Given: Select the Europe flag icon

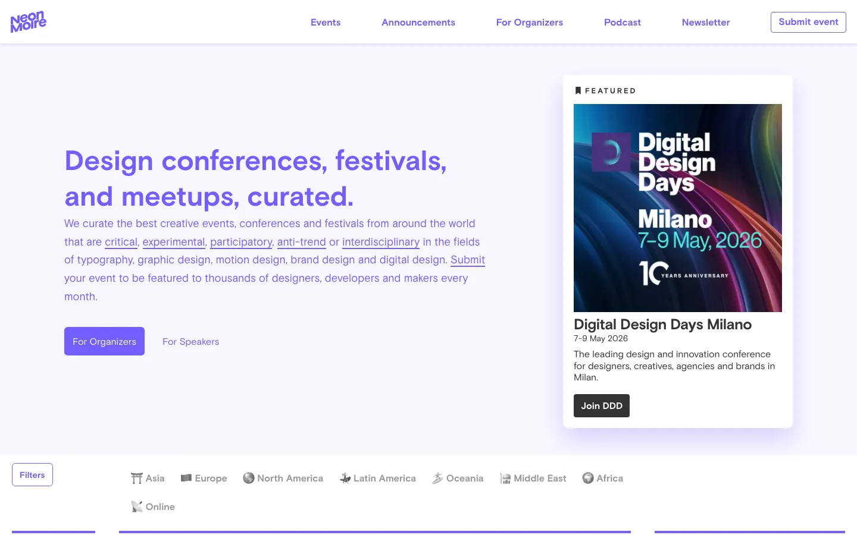Looking at the screenshot, I should click(x=186, y=478).
